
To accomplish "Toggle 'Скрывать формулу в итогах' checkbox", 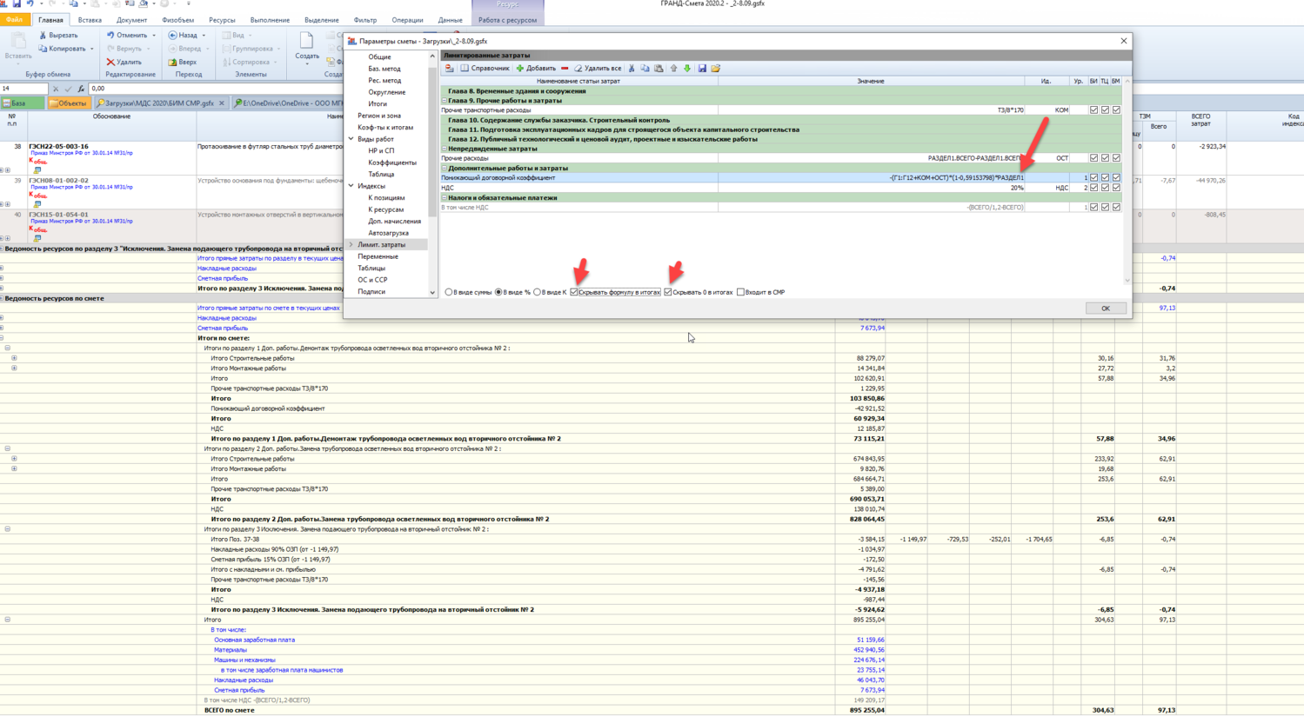I will (574, 293).
